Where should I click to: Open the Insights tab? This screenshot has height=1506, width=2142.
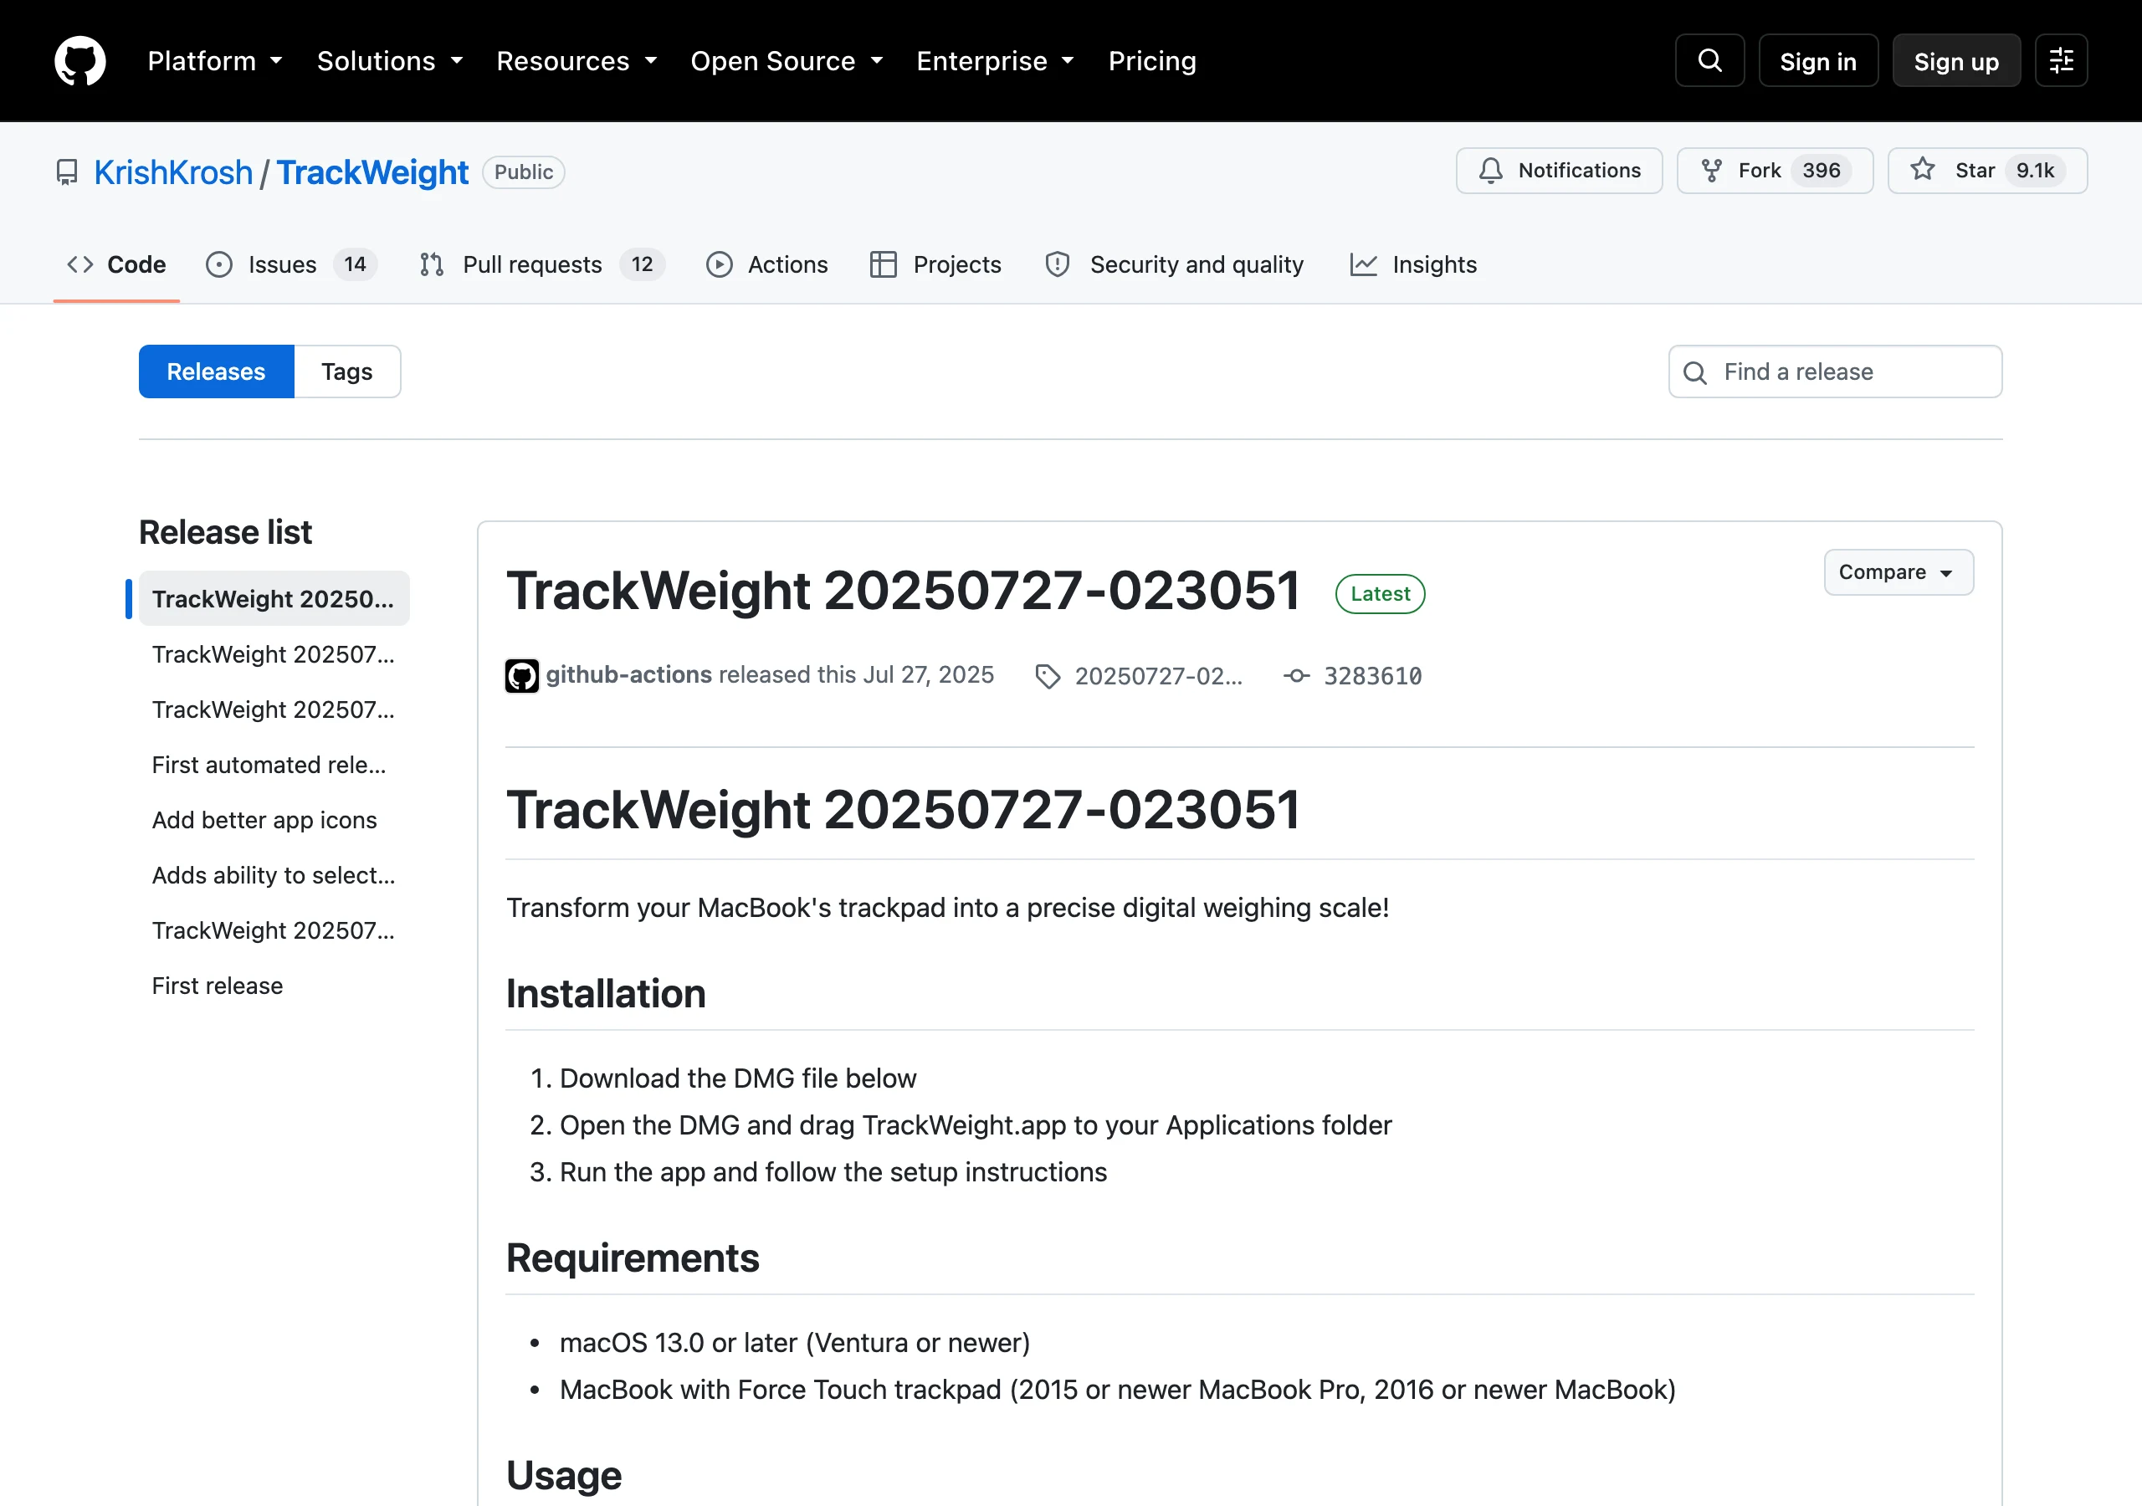click(x=1413, y=265)
